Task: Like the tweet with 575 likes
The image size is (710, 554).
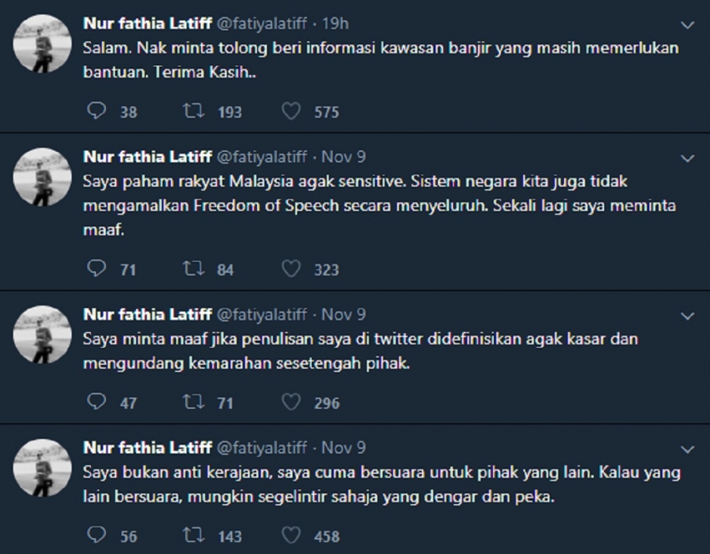Action: [x=291, y=111]
